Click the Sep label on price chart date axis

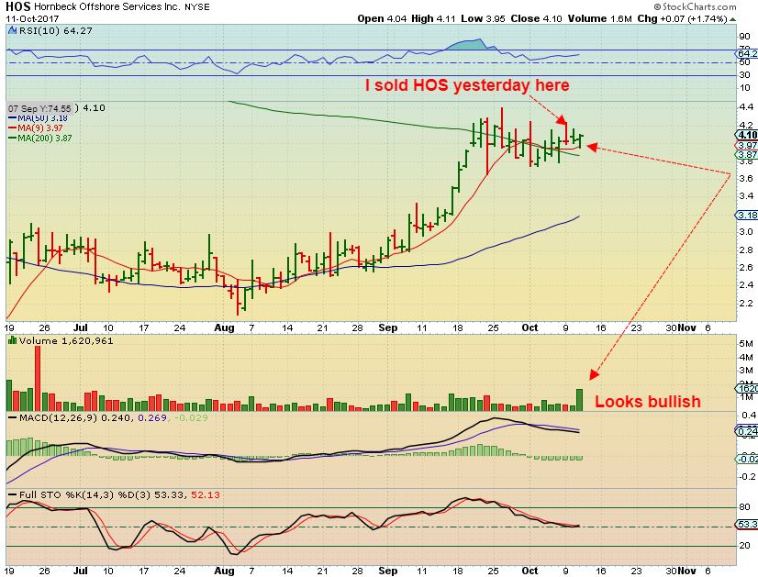387,327
